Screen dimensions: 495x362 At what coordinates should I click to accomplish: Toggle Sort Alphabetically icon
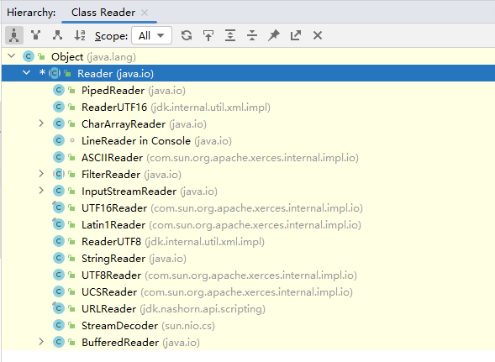(80, 35)
